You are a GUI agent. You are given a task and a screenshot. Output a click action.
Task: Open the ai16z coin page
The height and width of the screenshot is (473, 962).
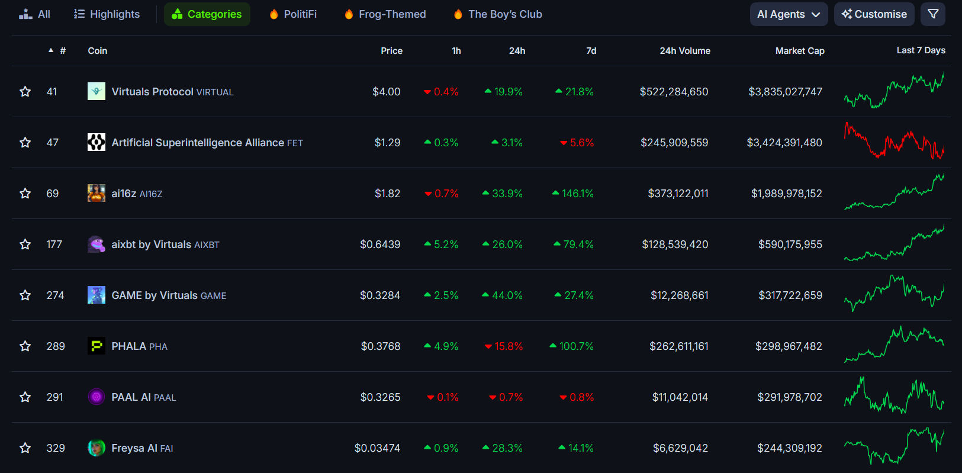137,194
